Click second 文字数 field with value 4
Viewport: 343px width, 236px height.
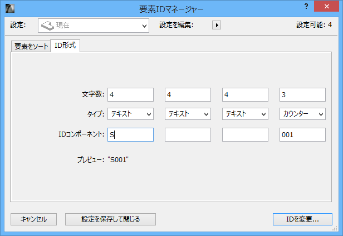click(x=188, y=94)
